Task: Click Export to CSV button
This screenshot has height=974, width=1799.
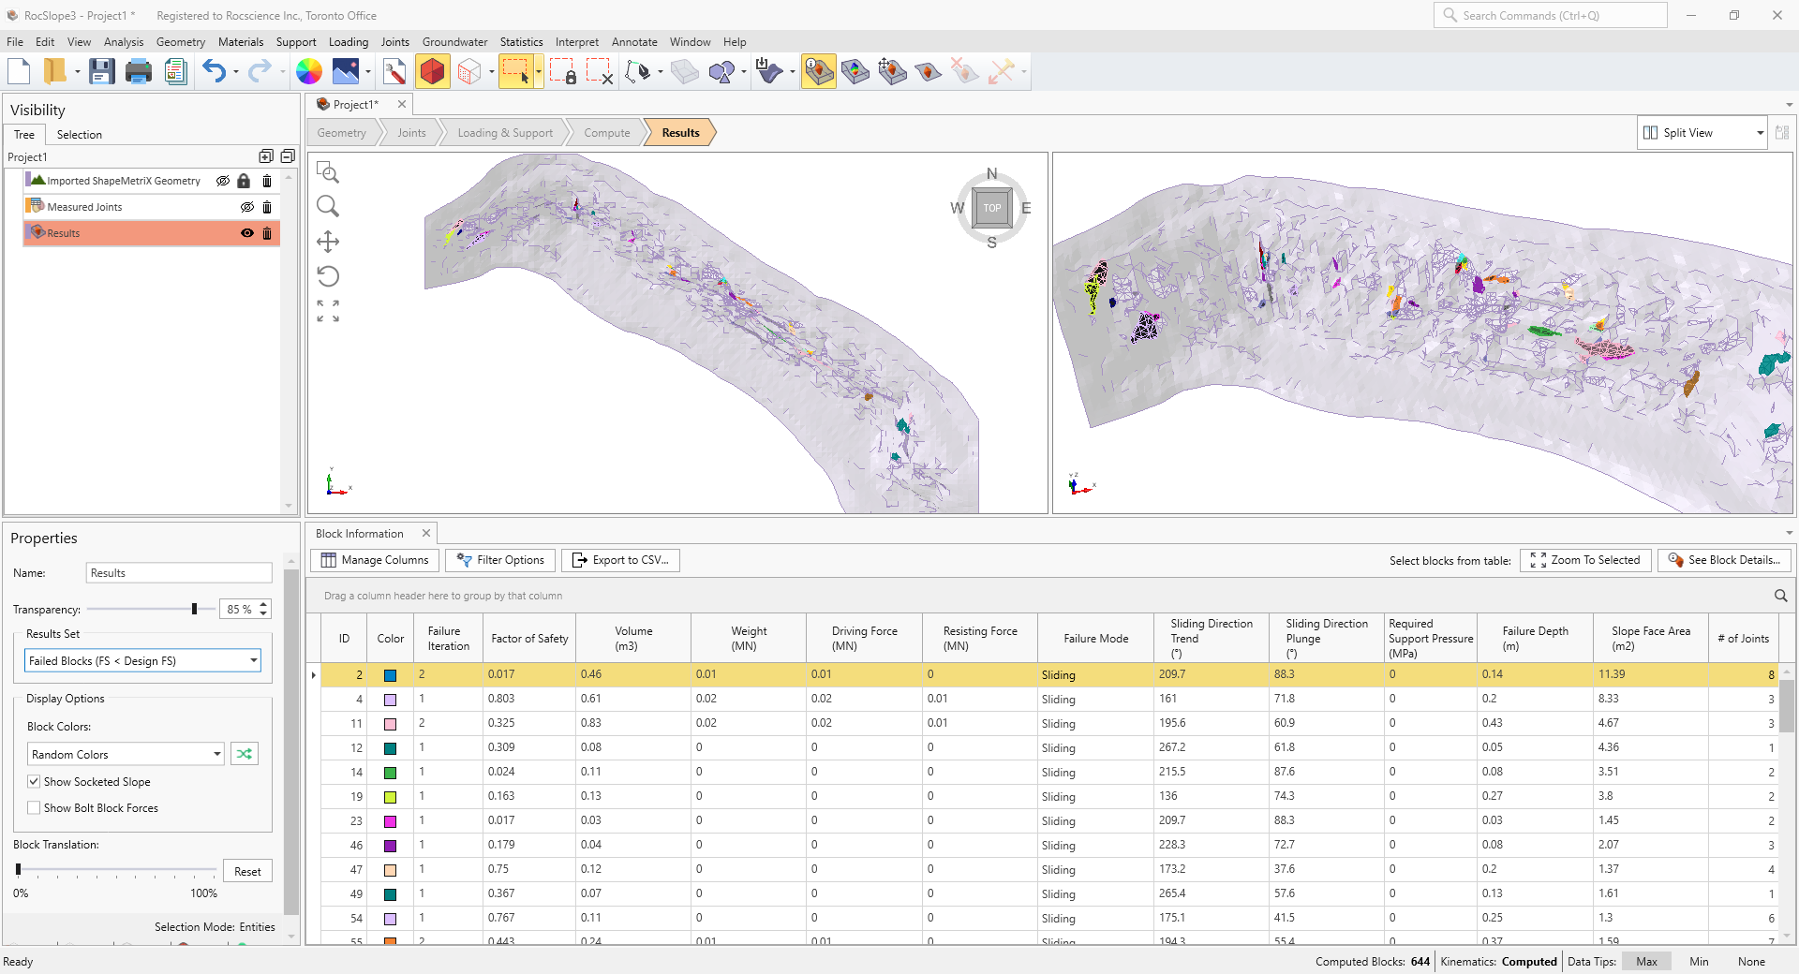Action: point(620,560)
